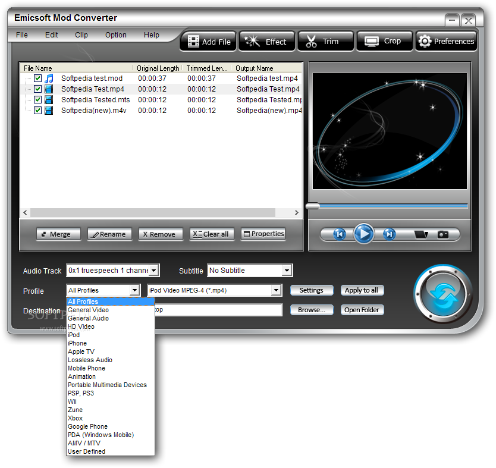The height and width of the screenshot is (468, 496).
Task: Uncheck the Softpedia Test.mp4 checkbox
Action: (x=37, y=89)
